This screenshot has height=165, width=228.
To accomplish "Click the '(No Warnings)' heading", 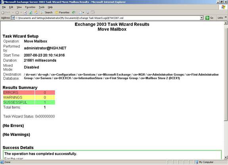I will tap(16, 135).
